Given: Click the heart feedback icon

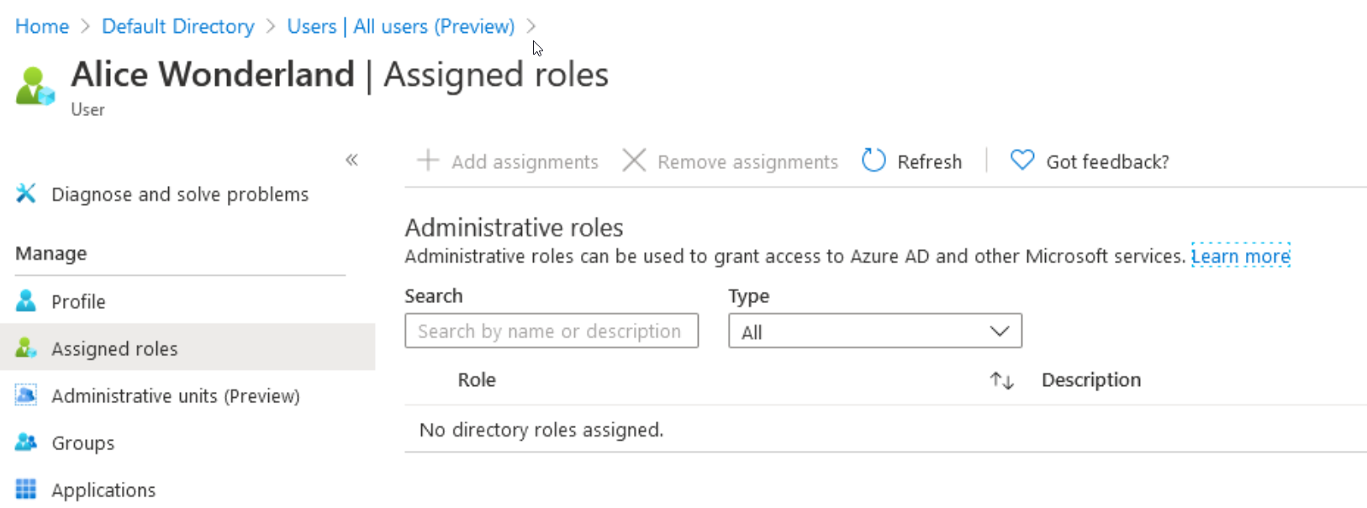Looking at the screenshot, I should coord(1021,161).
